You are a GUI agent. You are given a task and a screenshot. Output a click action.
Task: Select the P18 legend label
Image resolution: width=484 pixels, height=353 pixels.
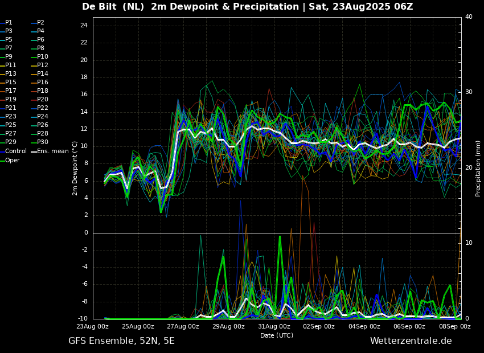[x=39, y=91]
